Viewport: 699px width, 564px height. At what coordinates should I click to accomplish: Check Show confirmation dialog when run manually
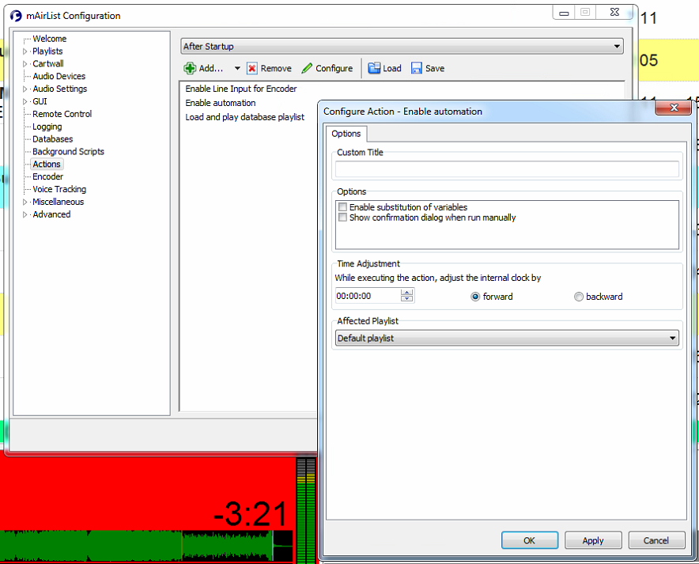(x=342, y=218)
